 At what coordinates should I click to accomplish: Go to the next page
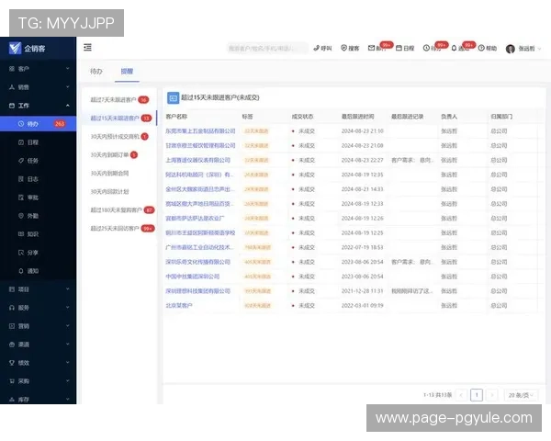(x=492, y=395)
